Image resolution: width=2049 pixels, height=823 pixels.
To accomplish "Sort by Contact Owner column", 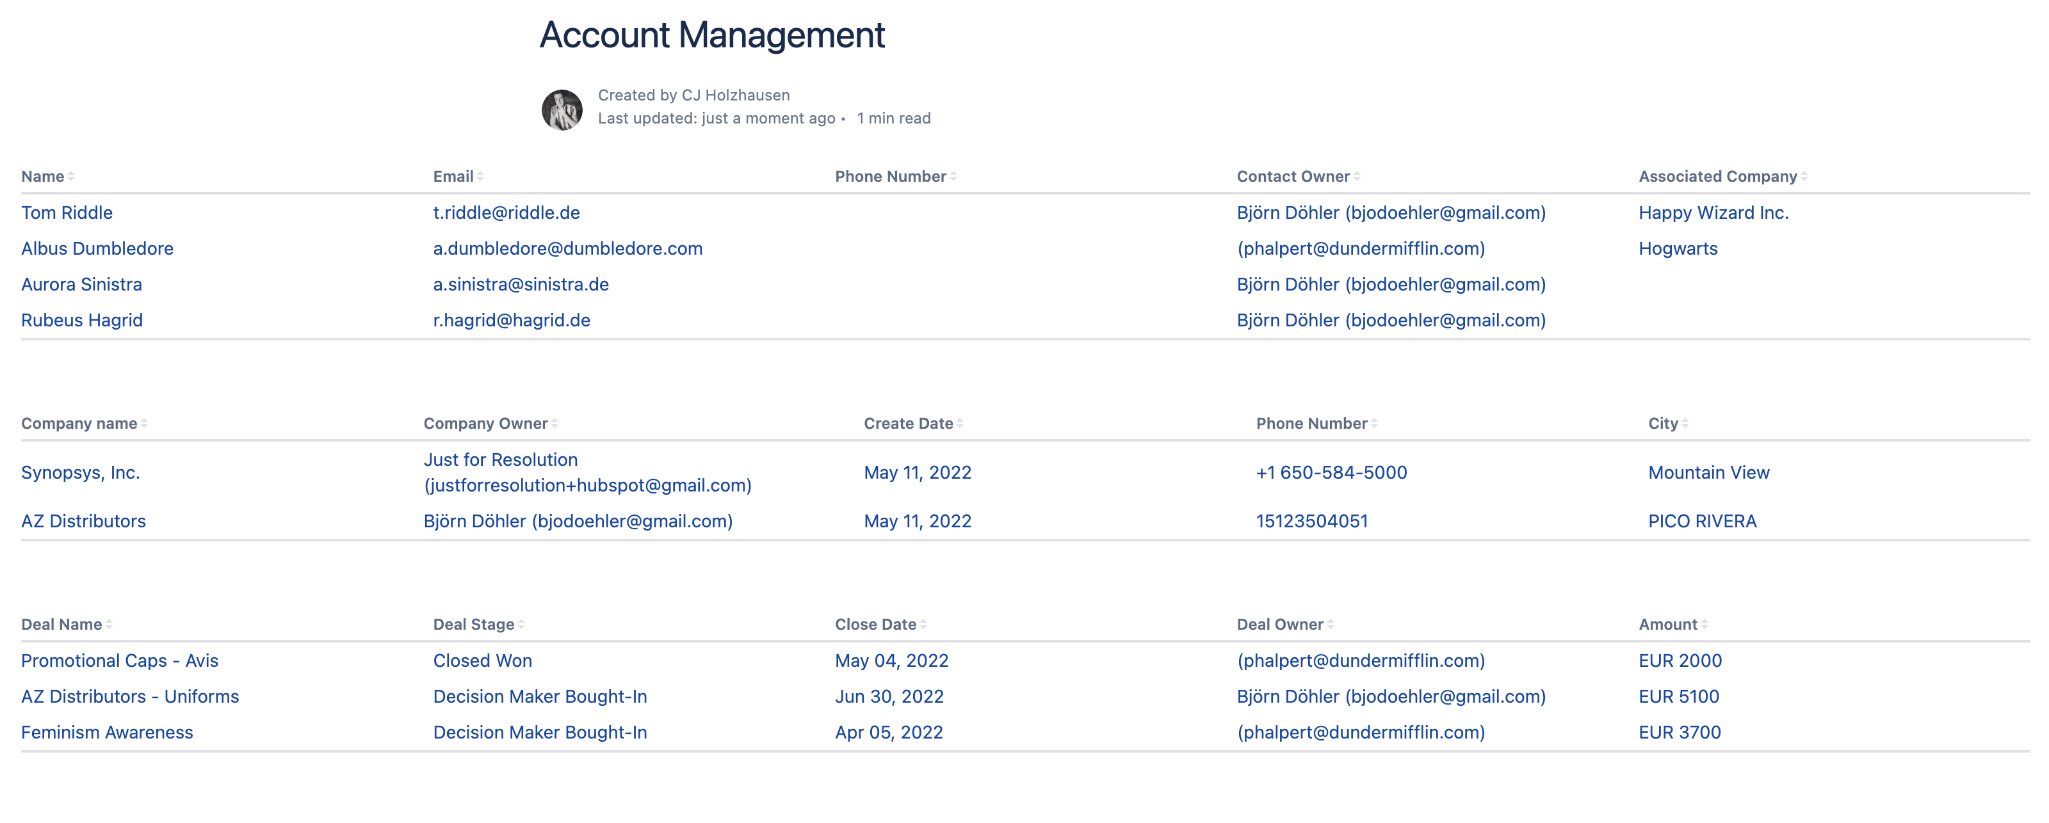I will (1357, 177).
